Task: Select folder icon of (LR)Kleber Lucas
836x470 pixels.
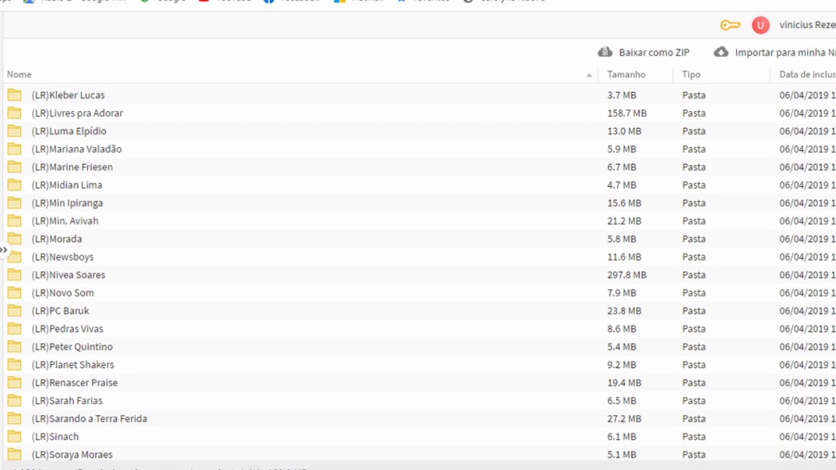Action: tap(14, 95)
